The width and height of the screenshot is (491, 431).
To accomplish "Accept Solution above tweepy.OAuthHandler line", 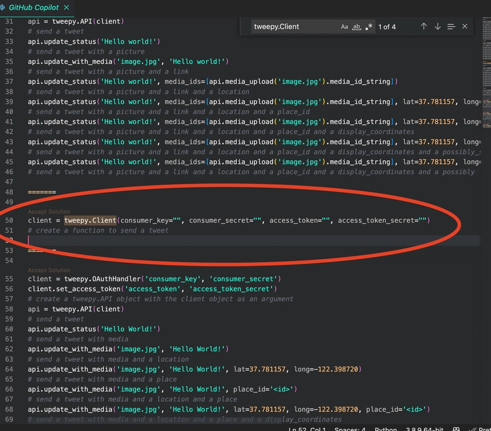I will (x=48, y=270).
